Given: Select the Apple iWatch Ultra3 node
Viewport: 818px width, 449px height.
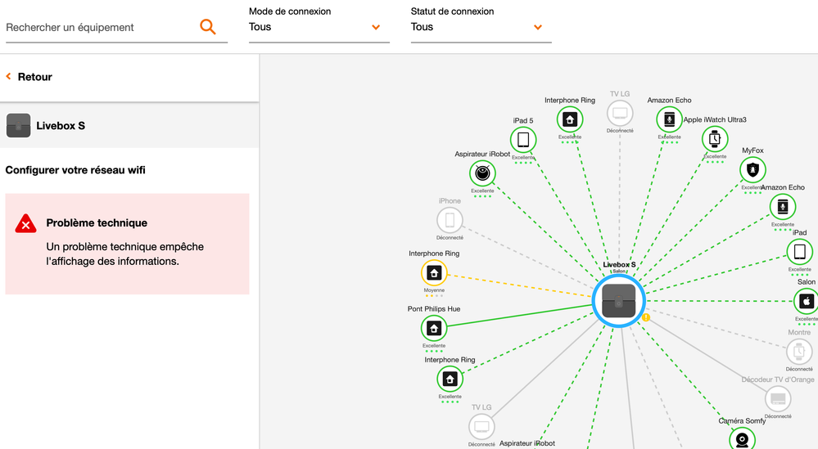Looking at the screenshot, I should [x=715, y=139].
